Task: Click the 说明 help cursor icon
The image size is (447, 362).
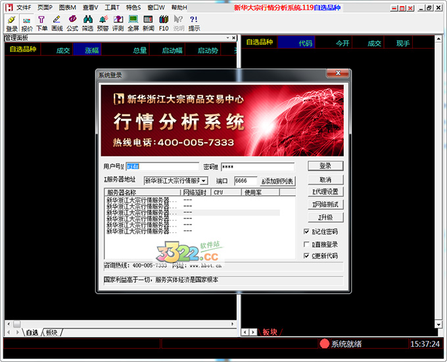Action: [x=179, y=23]
